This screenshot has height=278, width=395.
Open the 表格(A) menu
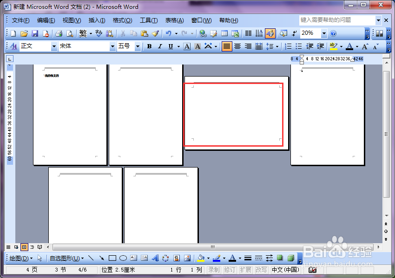(x=175, y=20)
